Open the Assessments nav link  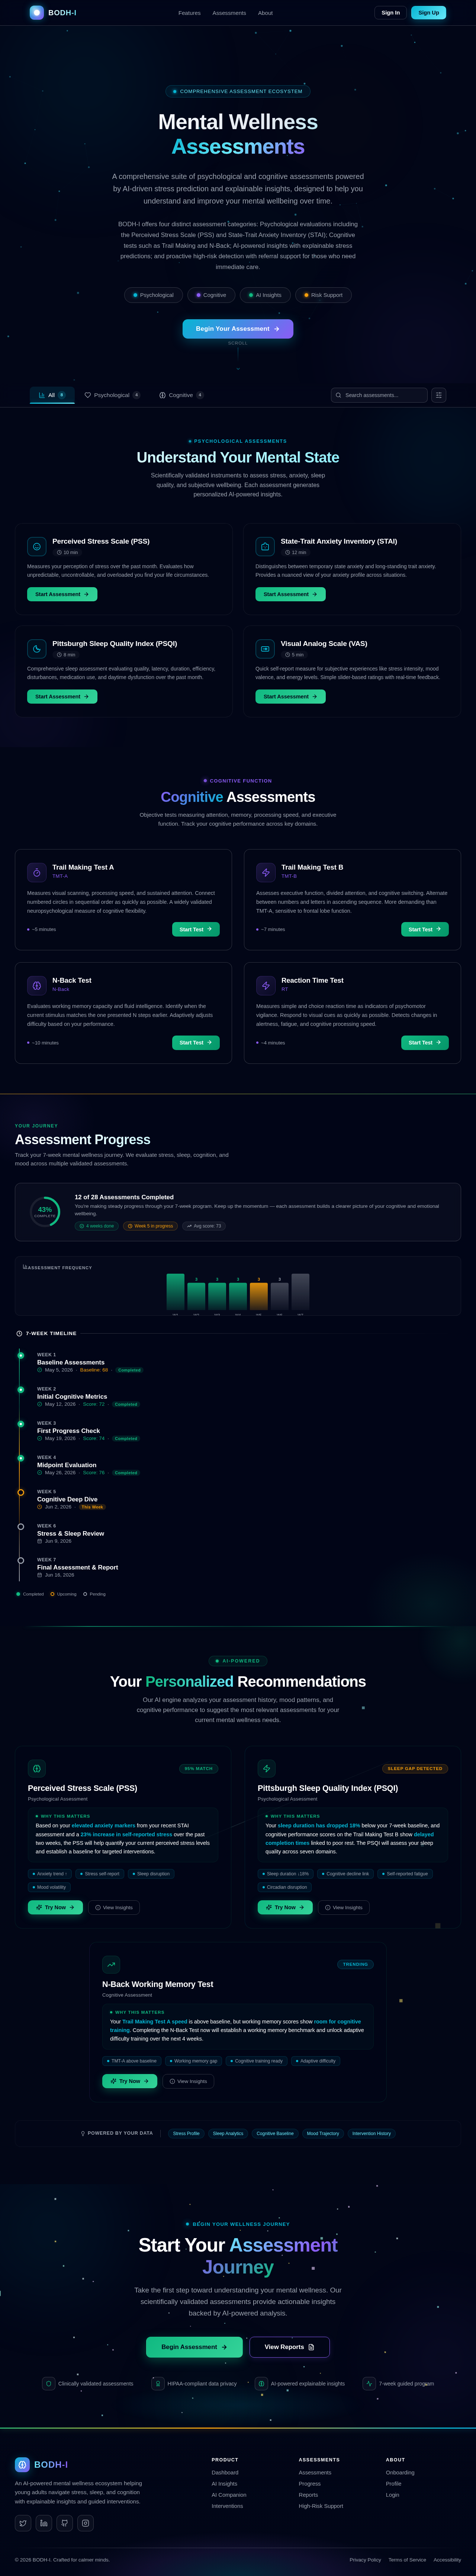[x=229, y=13]
